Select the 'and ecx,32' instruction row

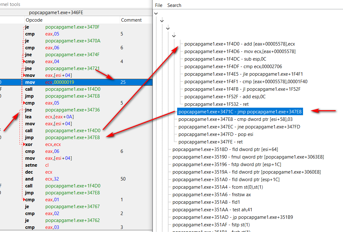point(76,179)
